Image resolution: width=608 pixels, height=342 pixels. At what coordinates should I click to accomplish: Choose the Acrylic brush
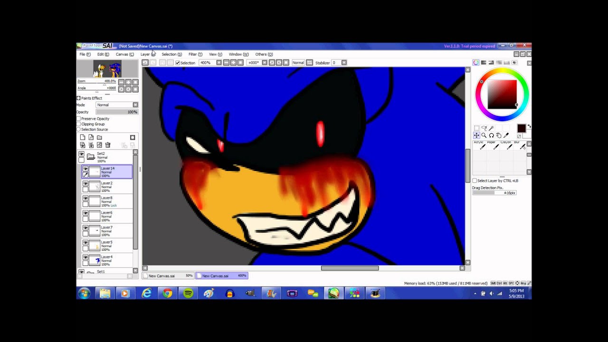click(479, 146)
